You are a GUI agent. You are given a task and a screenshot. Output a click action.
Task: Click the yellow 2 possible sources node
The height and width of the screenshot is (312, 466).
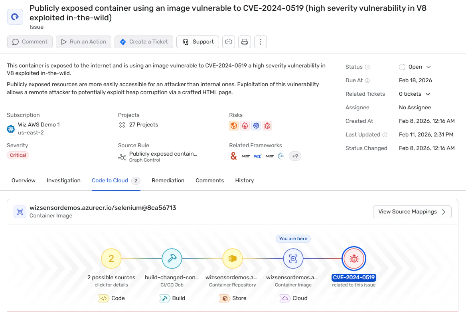(x=111, y=259)
